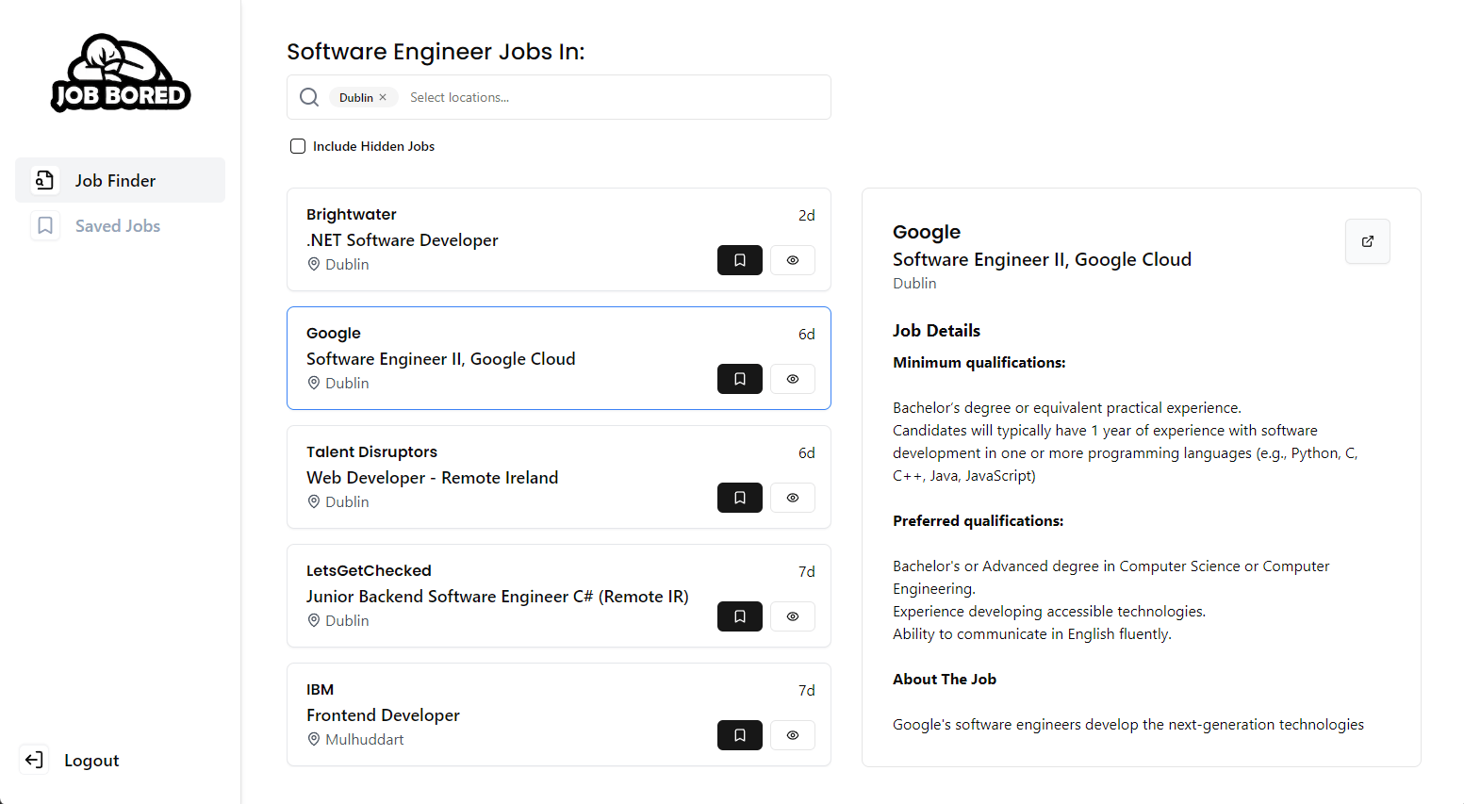The width and height of the screenshot is (1464, 804).
Task: Focus the Select locations input
Action: tap(613, 97)
